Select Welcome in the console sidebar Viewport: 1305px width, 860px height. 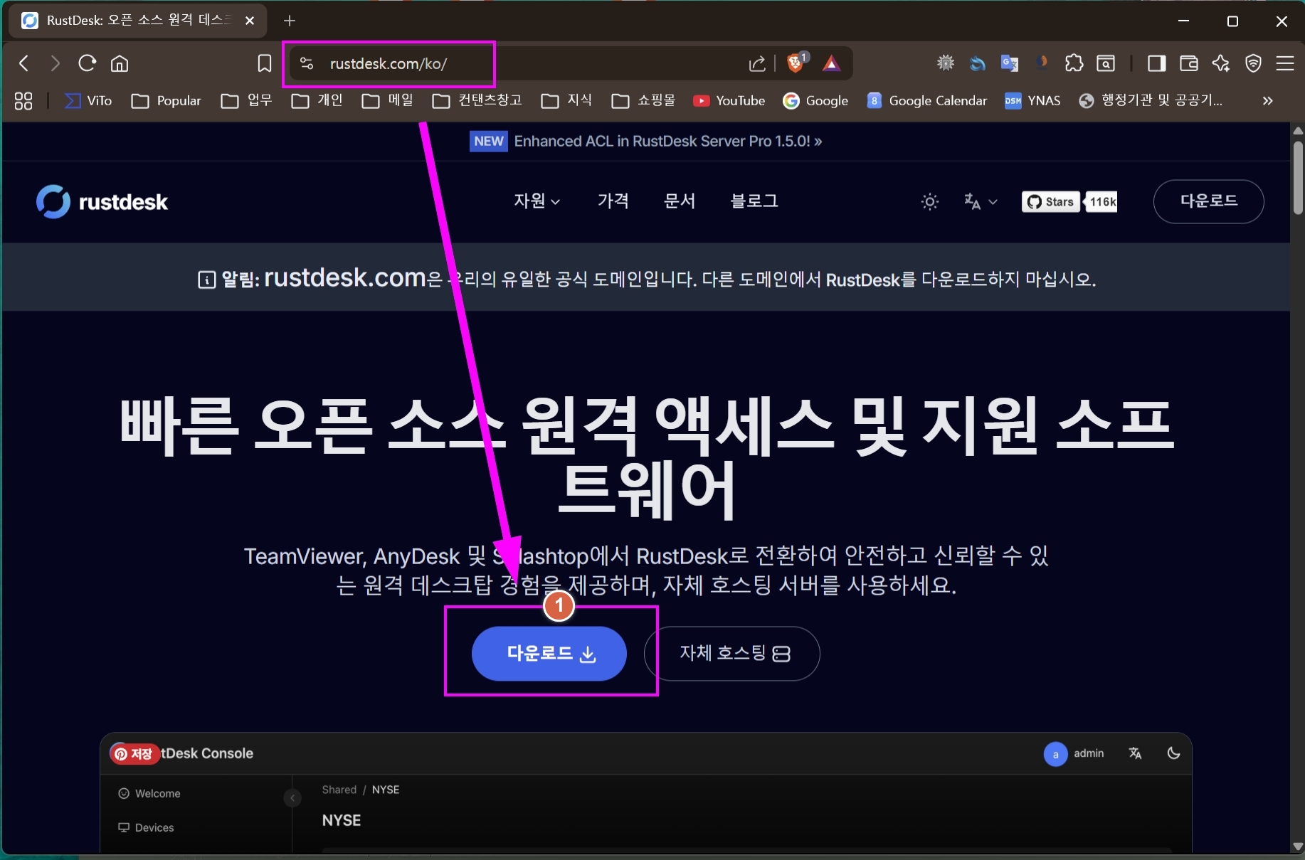tap(149, 794)
